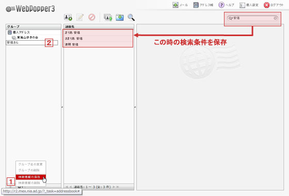The image size is (289, 196).
Task: Open advanced search with the magnifier icon
Action: [x=131, y=18]
